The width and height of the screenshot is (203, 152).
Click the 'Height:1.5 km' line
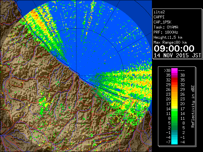(x=168, y=37)
